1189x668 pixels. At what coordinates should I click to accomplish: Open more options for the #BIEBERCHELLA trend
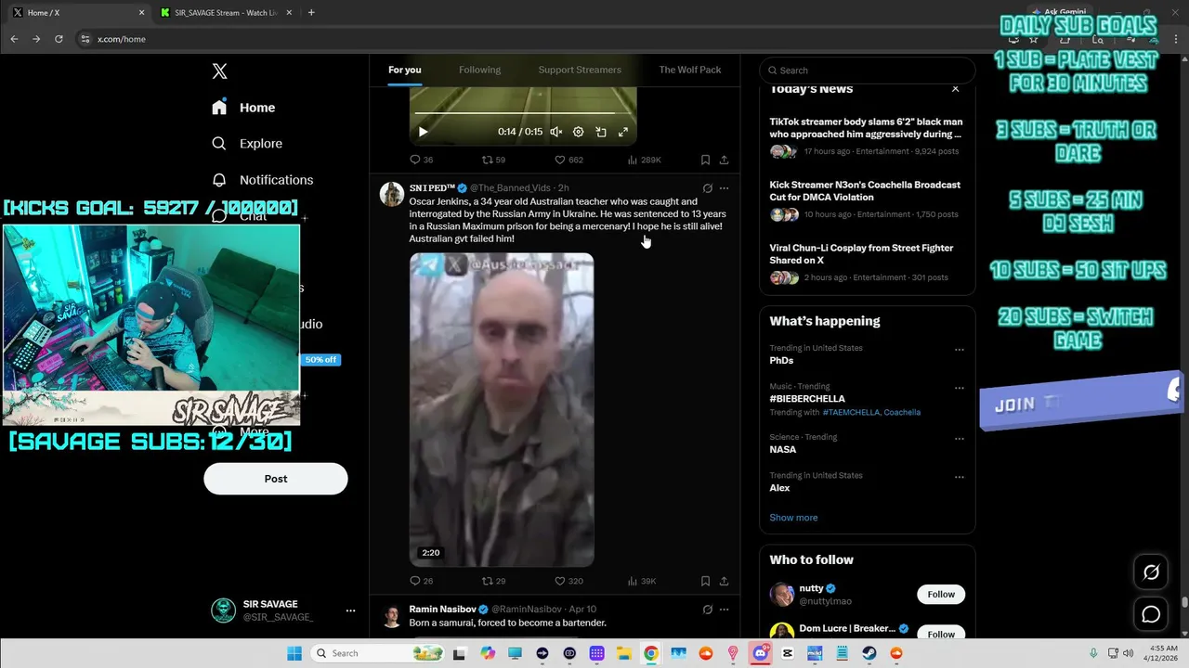click(960, 388)
